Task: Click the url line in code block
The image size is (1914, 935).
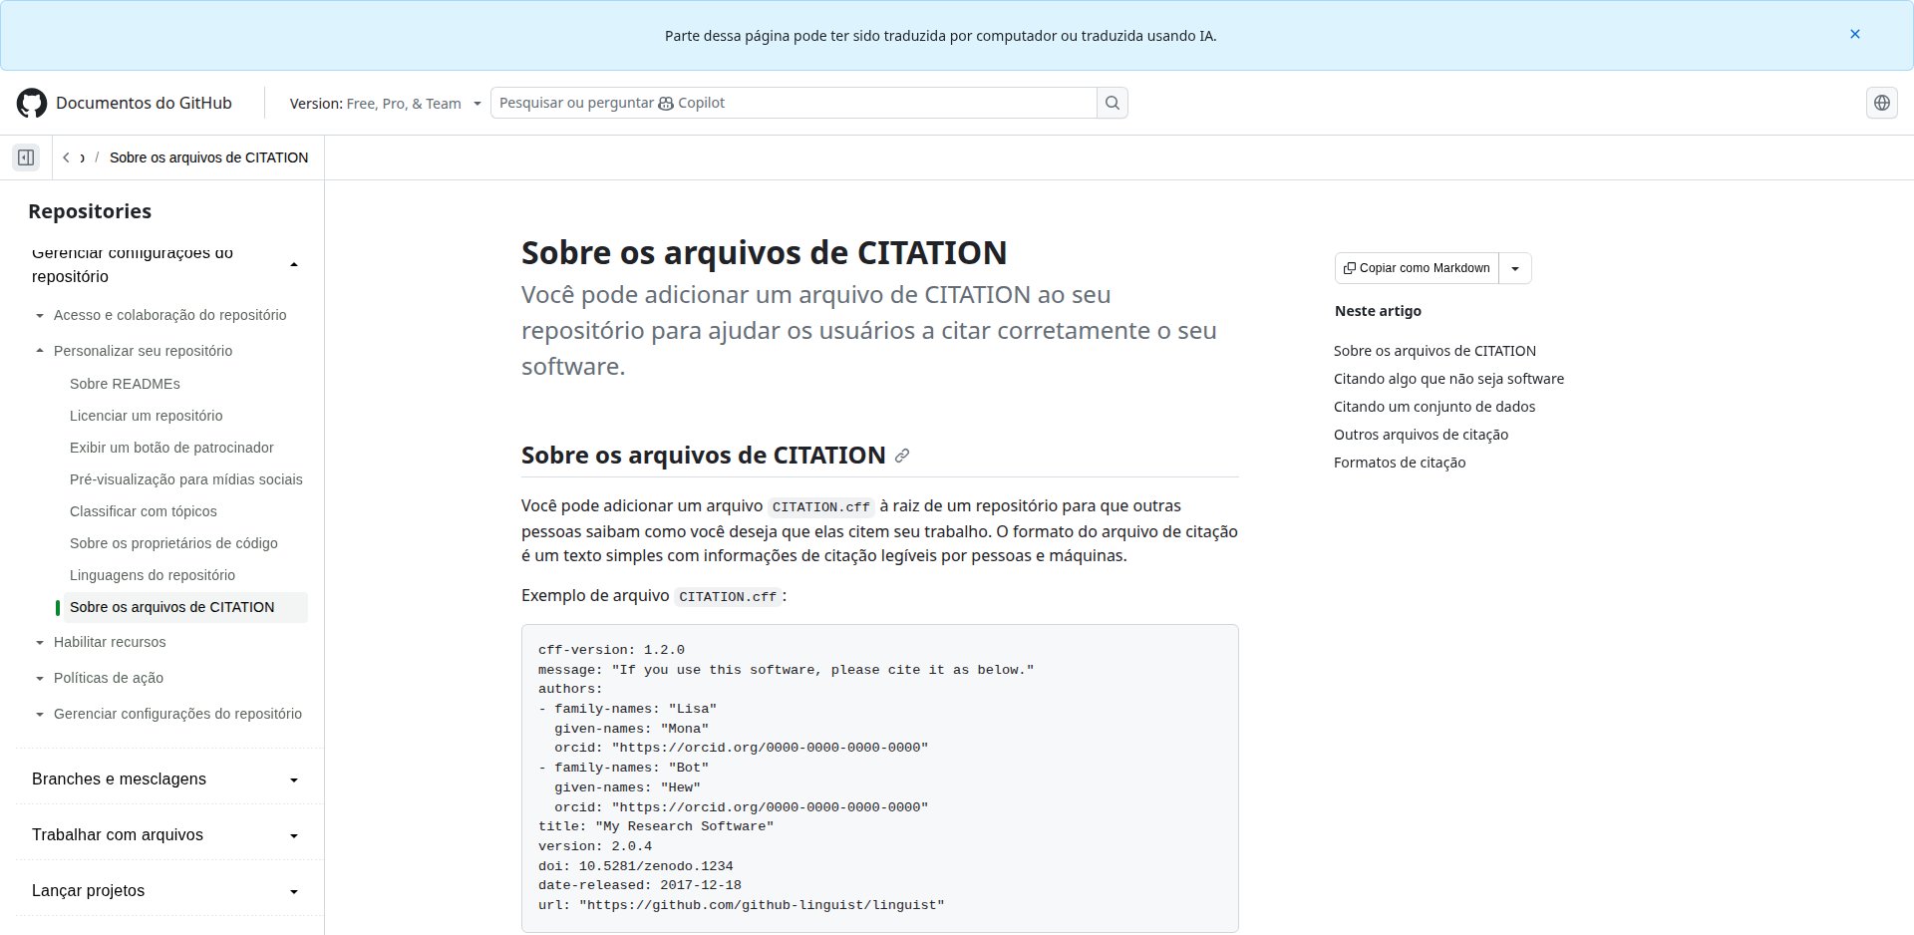Action: pyautogui.click(x=741, y=905)
